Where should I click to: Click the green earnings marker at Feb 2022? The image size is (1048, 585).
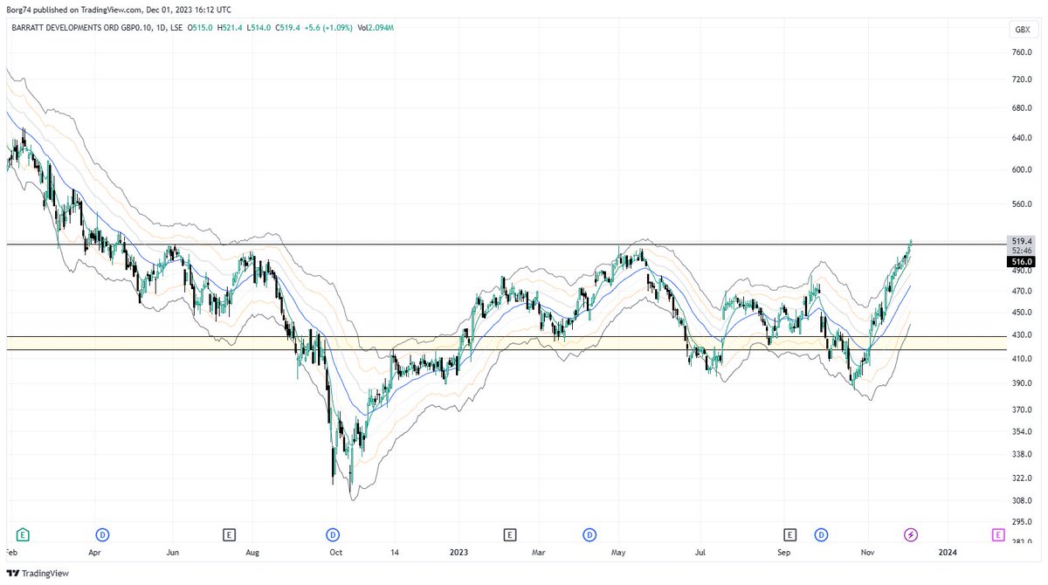pyautogui.click(x=23, y=533)
